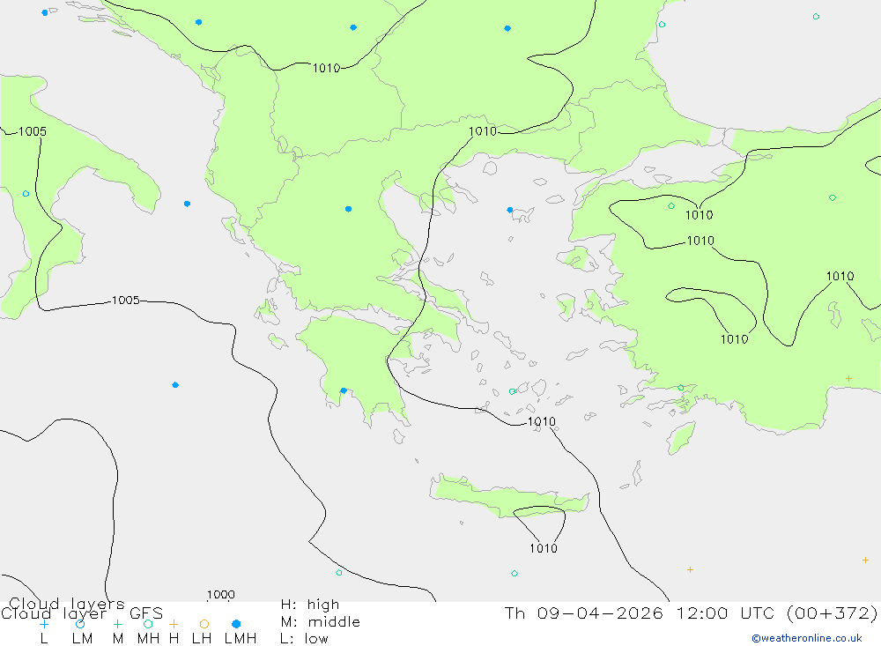Click the '1005' isobar label in the Ionian Sea
This screenshot has width=881, height=646.
coord(125,301)
